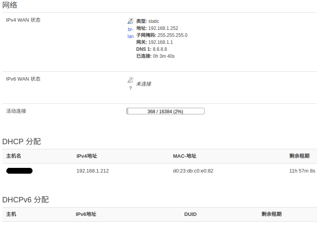The height and width of the screenshot is (233, 317).
Task: Click the DHCPv6 分配 section heading
Action: pos(26,200)
